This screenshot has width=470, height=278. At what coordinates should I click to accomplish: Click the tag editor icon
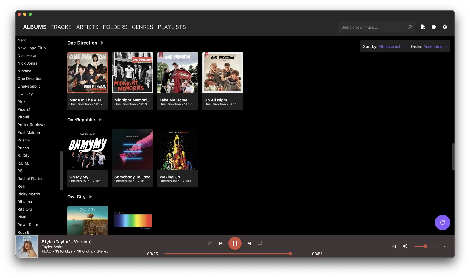pyautogui.click(x=433, y=27)
